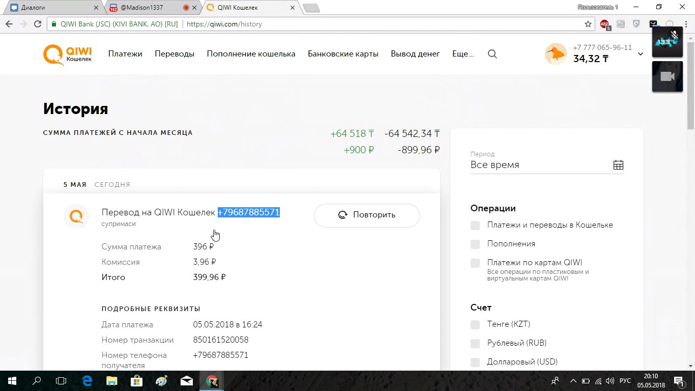Click the volume icon in system tray
Viewport: 695px width, 391px height.
[610, 381]
